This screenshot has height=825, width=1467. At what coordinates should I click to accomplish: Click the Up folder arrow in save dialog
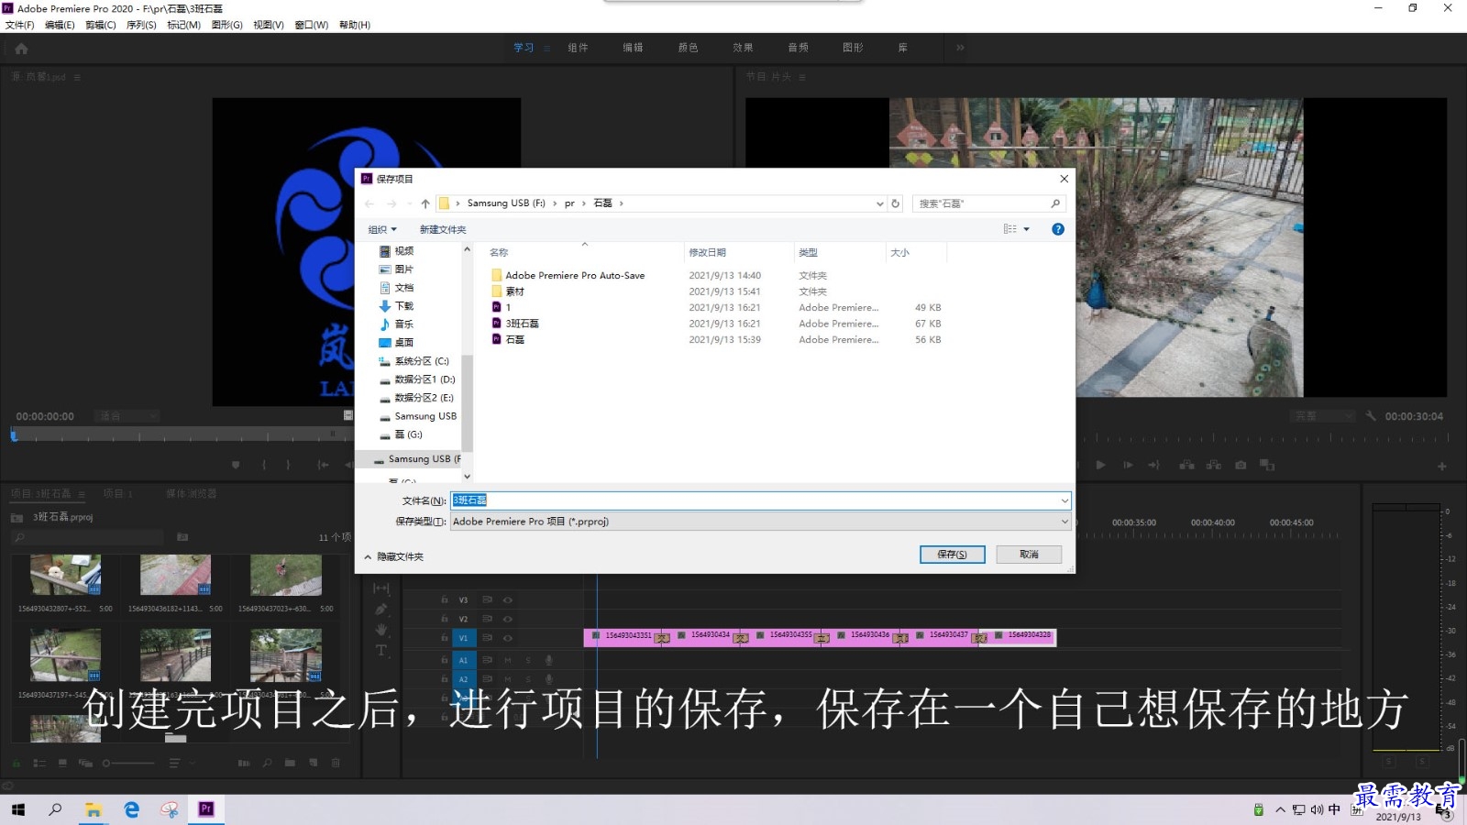[425, 203]
